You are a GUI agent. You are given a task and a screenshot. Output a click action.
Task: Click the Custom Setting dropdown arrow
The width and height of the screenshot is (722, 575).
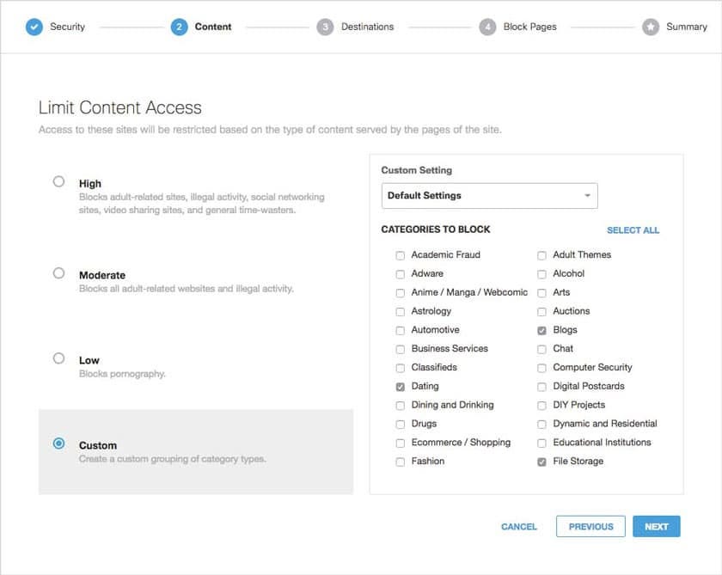pos(587,196)
